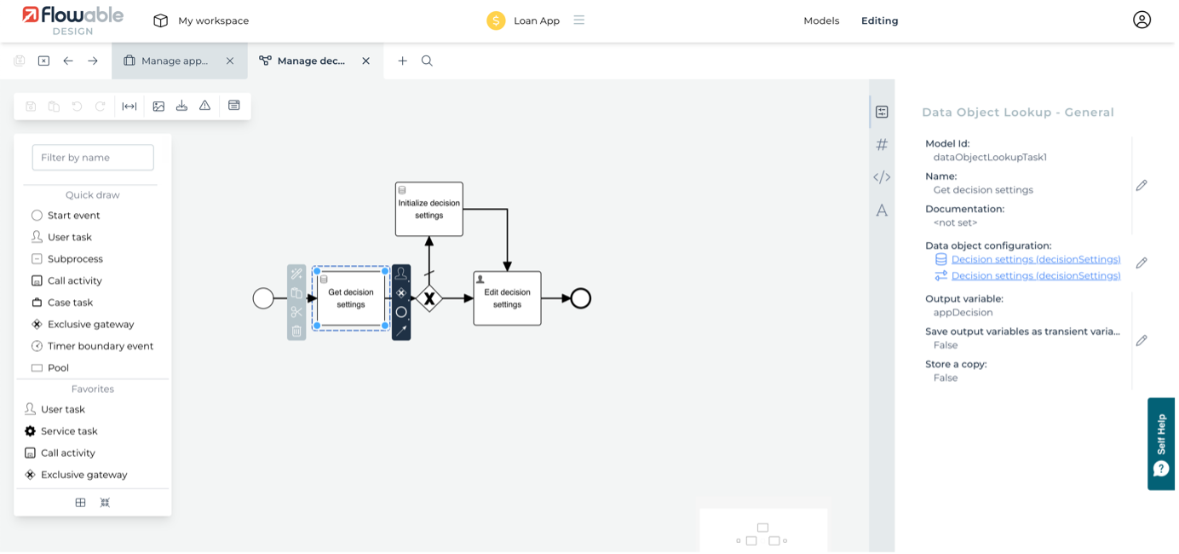Open the validation warnings icon
Viewport: 1179px width, 554px height.
204,106
